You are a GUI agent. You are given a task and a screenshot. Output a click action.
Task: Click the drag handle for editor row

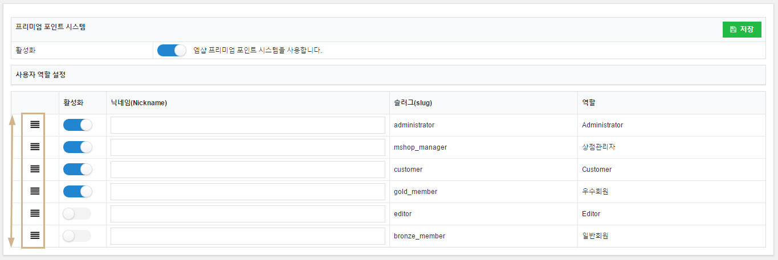click(35, 213)
